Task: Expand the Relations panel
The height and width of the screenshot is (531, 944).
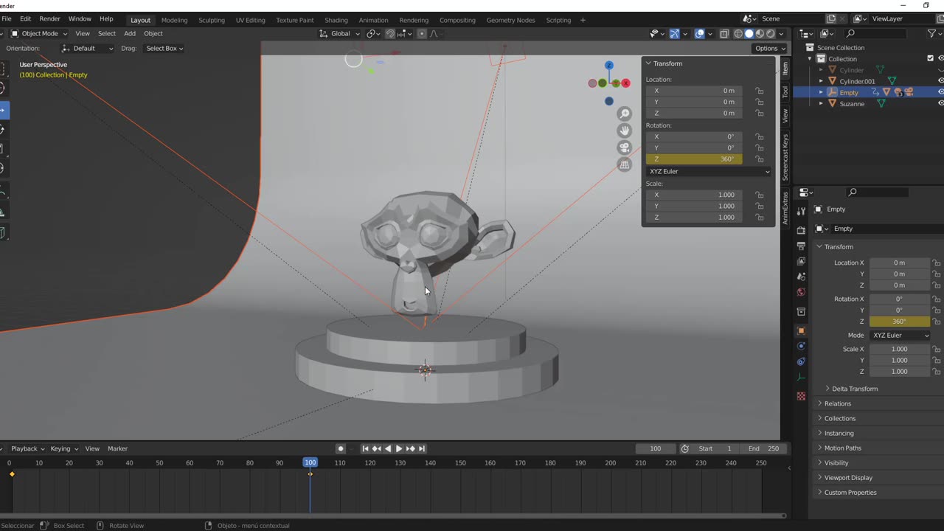Action: 837,403
